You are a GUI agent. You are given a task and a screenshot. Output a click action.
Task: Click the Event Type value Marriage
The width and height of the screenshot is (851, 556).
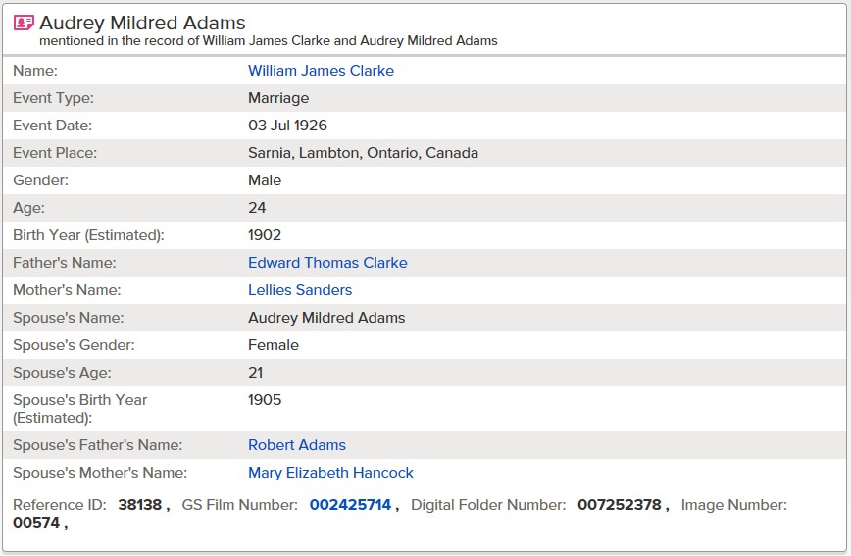pyautogui.click(x=278, y=98)
